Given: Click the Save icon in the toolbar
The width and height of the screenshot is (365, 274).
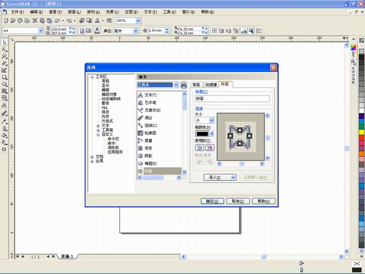Looking at the screenshot, I should (20, 21).
